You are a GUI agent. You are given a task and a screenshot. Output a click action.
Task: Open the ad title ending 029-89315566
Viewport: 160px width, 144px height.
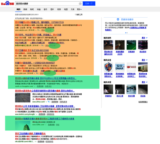pos(32,50)
